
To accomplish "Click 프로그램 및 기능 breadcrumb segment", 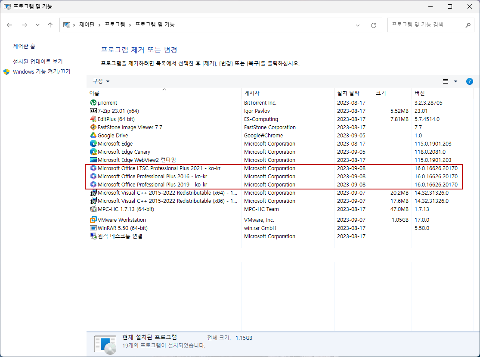I will point(155,25).
